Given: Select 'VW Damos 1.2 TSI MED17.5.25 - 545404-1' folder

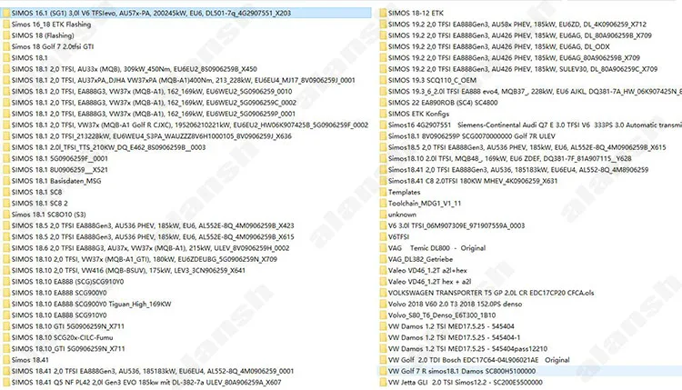Looking at the screenshot, I should [454, 338].
